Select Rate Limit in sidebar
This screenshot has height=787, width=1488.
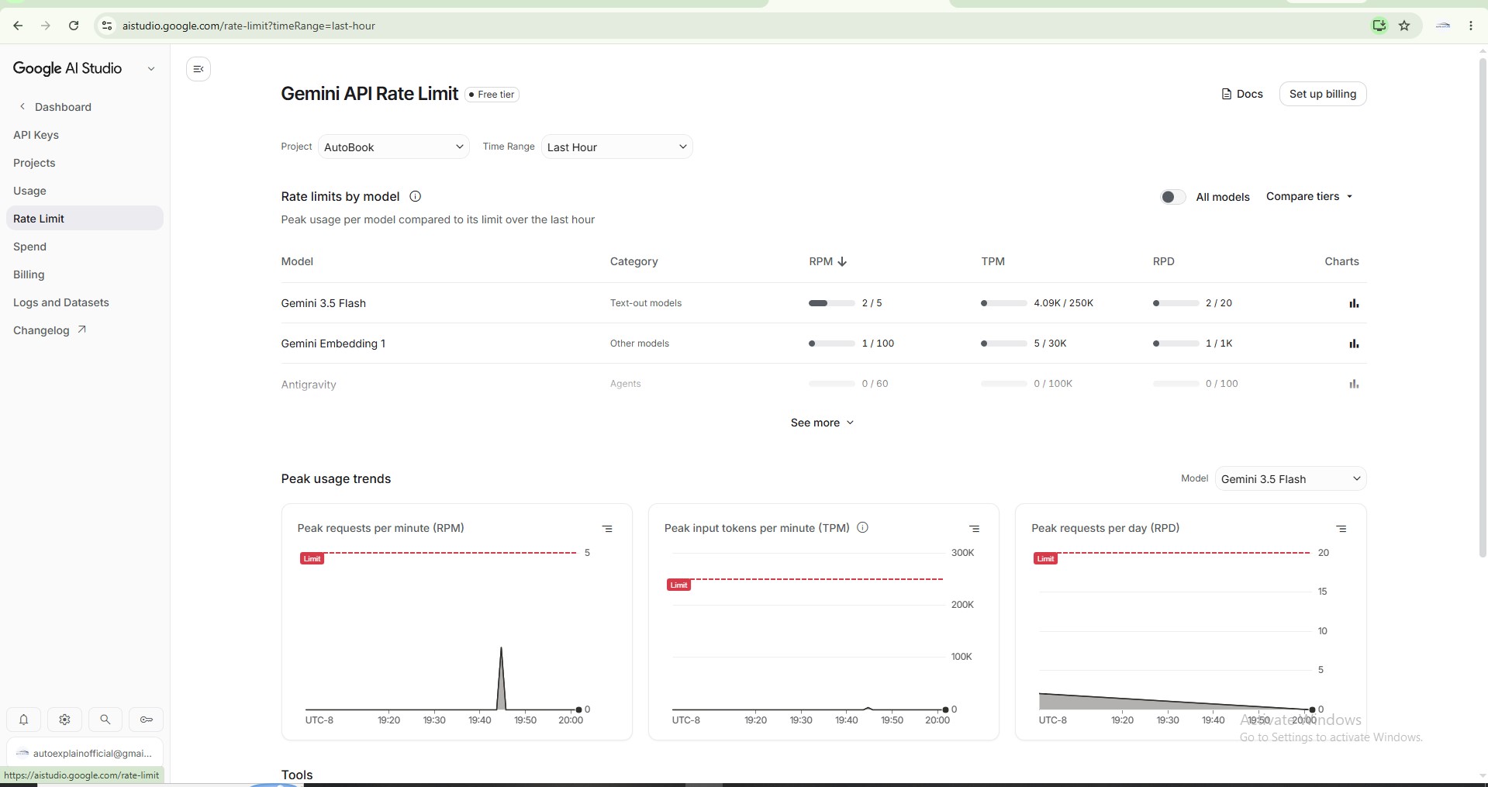tap(85, 218)
